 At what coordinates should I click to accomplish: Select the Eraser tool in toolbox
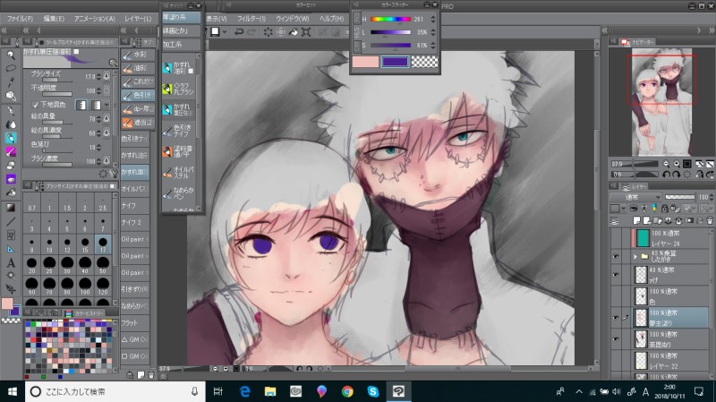[11, 166]
